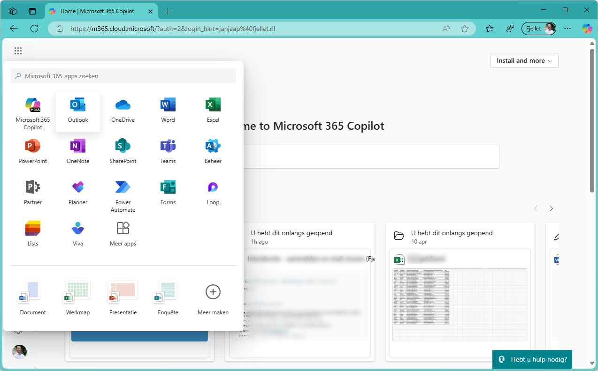
Task: Open Viva app
Action: pos(78,234)
